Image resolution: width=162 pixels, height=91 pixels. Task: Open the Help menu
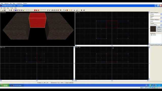click(15, 8)
